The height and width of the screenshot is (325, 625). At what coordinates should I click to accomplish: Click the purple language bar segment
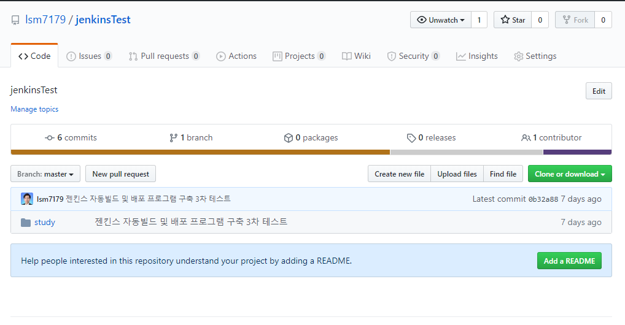click(577, 152)
